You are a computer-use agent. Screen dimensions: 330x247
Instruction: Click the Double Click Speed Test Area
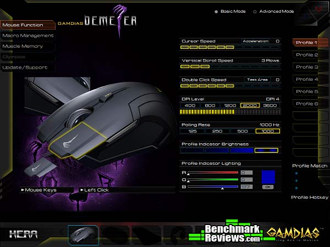click(x=256, y=80)
